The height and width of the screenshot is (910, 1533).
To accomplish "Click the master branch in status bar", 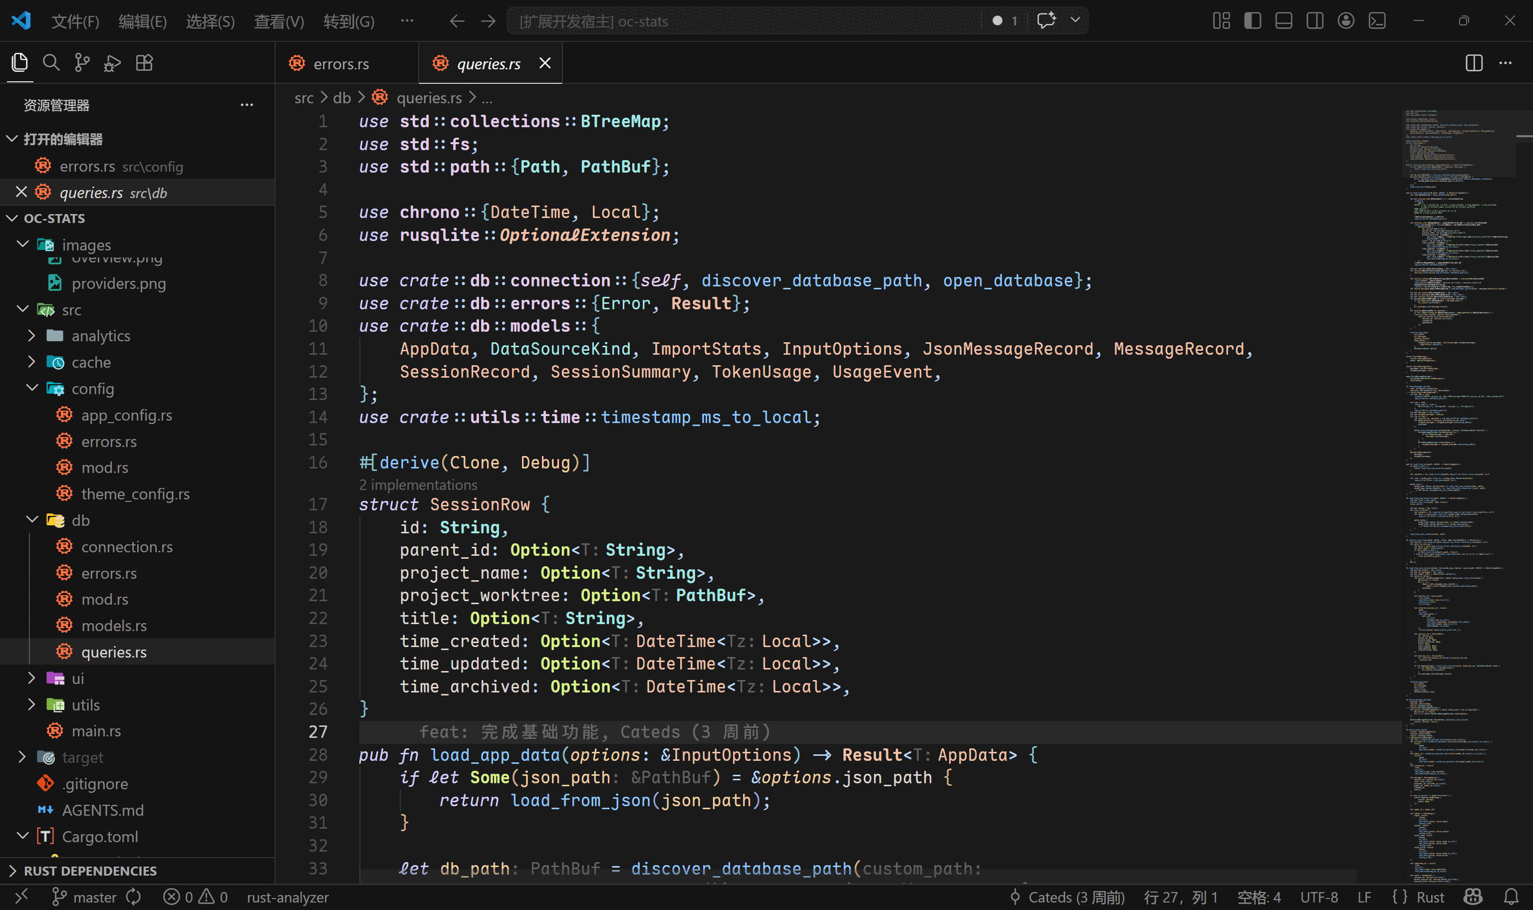I will pyautogui.click(x=85, y=897).
